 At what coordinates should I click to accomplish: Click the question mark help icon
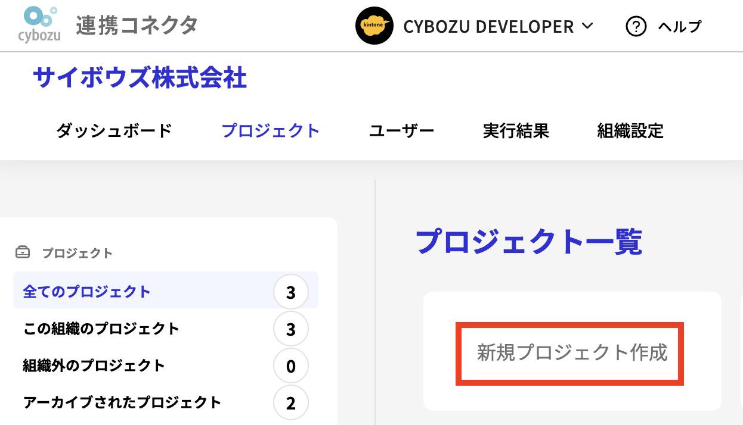(636, 26)
